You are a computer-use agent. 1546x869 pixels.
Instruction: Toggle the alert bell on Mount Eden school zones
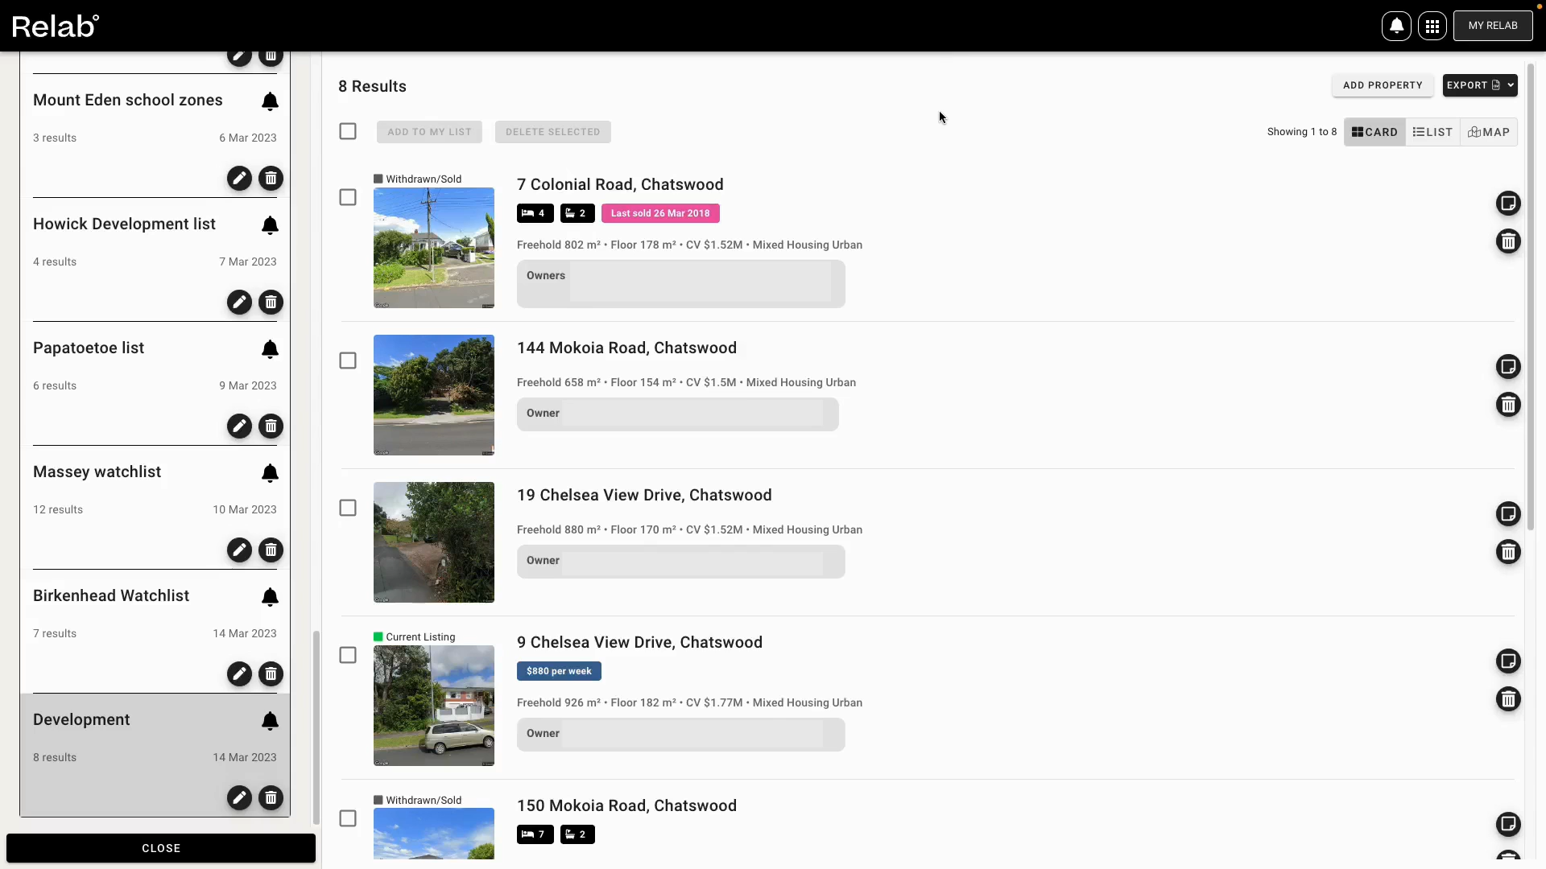(x=270, y=101)
